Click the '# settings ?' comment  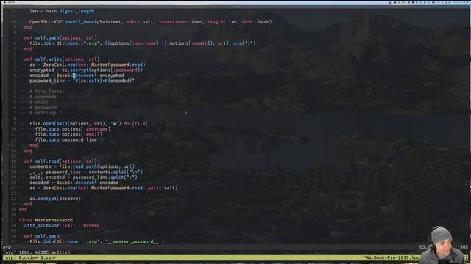click(x=46, y=113)
